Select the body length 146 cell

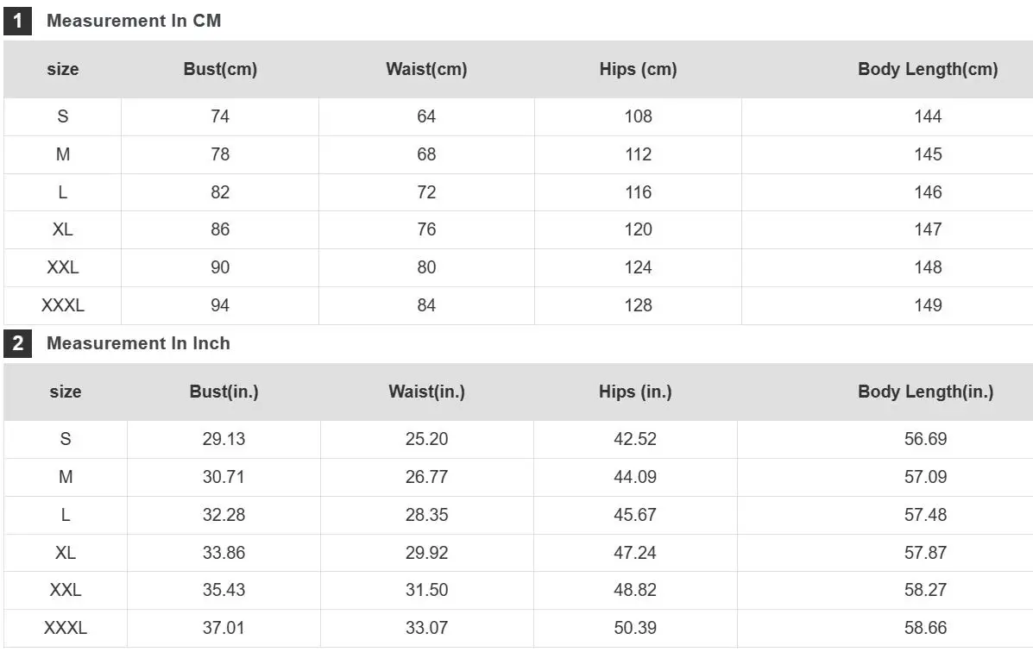pos(928,192)
